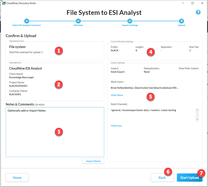
Task: Click the Start Upload button
Action: pyautogui.click(x=190, y=178)
